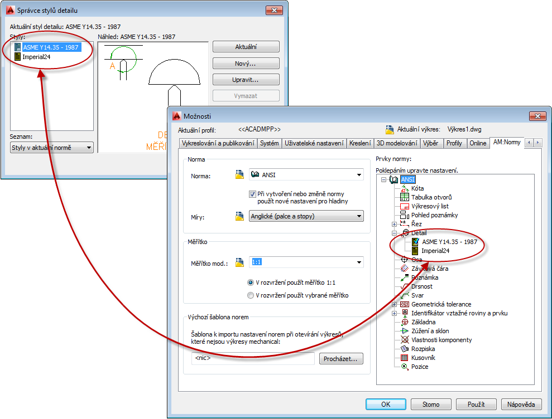552x419 pixels.
Task: Collapse the ANSI root tree node
Action: (383, 179)
